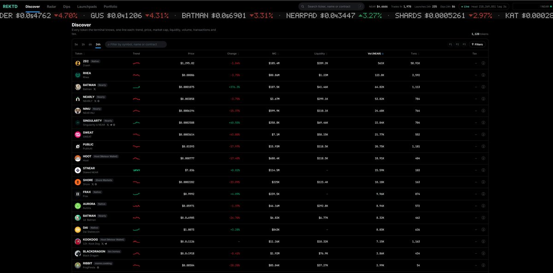
Task: Open the Radar tab
Action: pyautogui.click(x=52, y=7)
